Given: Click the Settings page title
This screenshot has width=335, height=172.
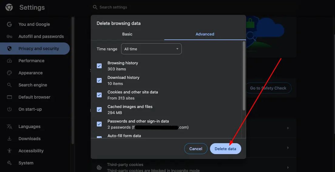Looking at the screenshot, I should pos(32,8).
